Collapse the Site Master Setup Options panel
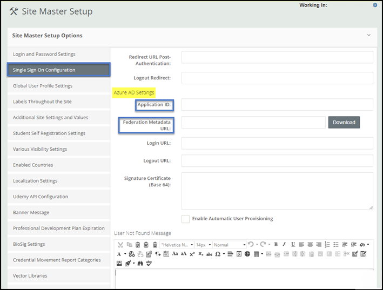The height and width of the screenshot is (290, 383). click(369, 35)
